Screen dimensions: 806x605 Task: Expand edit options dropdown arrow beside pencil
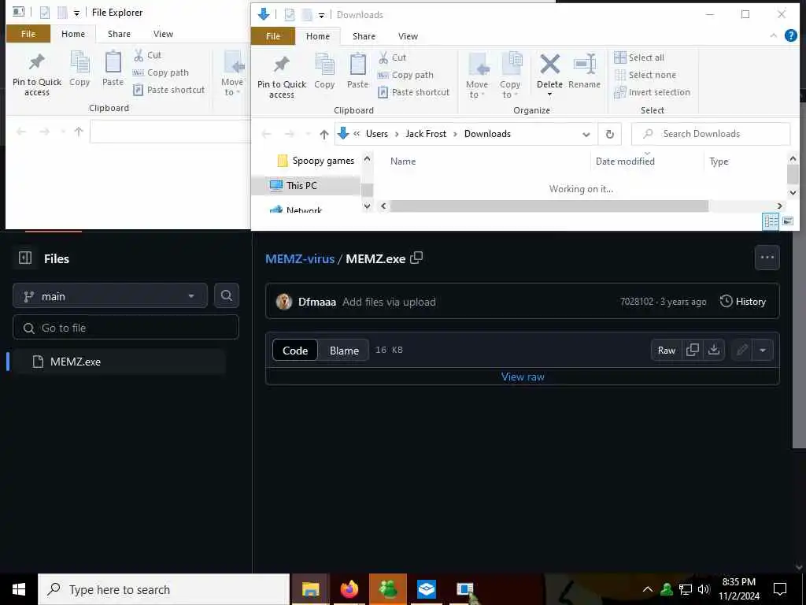click(x=763, y=350)
